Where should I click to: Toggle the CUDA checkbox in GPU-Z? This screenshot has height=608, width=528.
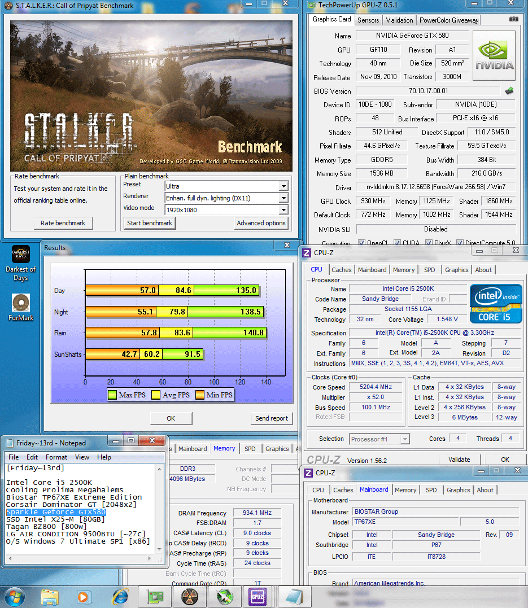[397, 243]
